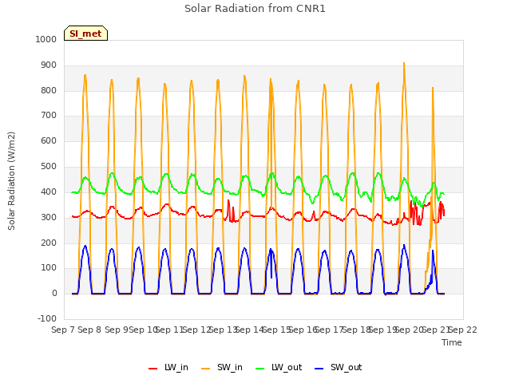Click the SI_met annotation label

[85, 34]
